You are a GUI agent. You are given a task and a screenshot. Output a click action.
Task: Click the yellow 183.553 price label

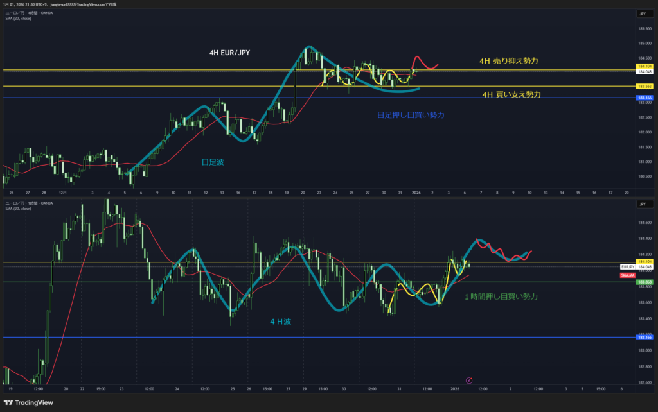pyautogui.click(x=645, y=86)
